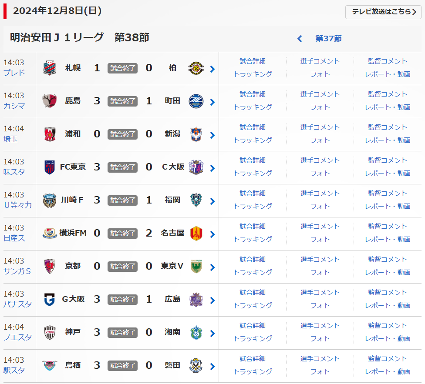Click the Urawa (浦和) team crest
This screenshot has height=384, width=425.
50,134
